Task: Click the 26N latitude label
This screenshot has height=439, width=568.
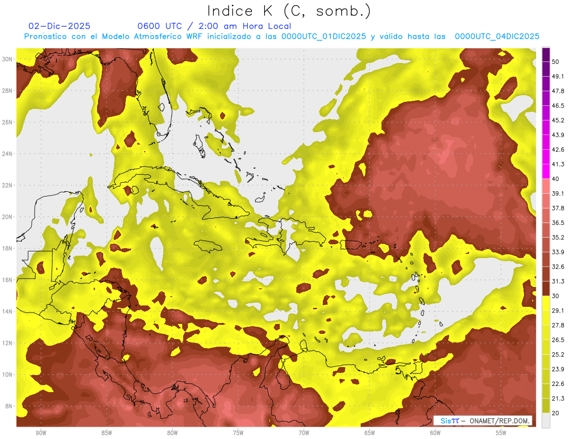Action: point(8,122)
